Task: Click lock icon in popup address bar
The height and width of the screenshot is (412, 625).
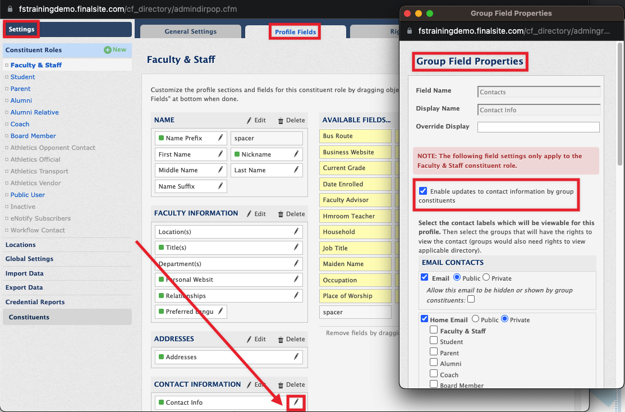Action: [410, 31]
